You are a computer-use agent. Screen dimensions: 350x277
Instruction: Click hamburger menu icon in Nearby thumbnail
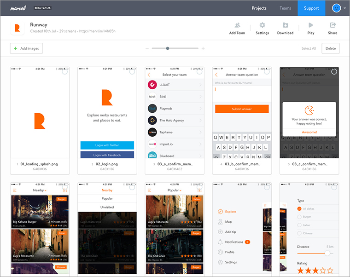click(15, 190)
